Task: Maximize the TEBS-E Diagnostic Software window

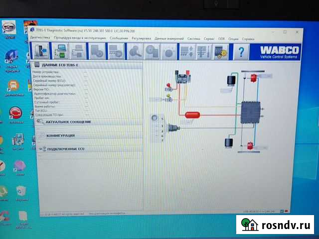Action: [x=285, y=32]
